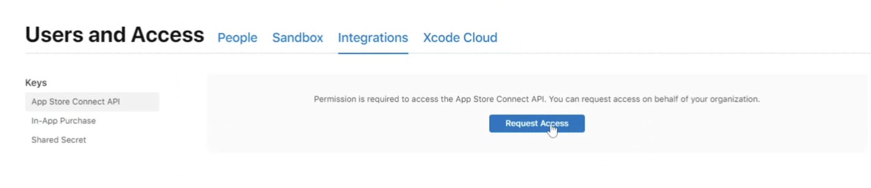Click the Keys sidebar heading
871x188 pixels.
36,83
